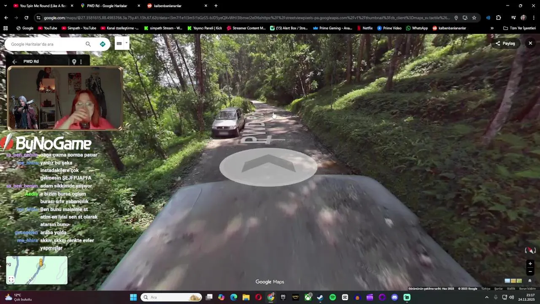
Task: Show more bookmarks with the chevron
Action: [492, 28]
